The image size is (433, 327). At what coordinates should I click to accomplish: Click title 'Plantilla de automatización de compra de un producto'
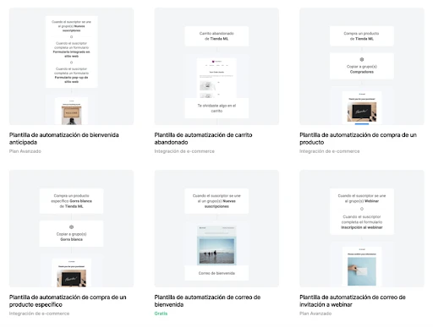click(358, 139)
